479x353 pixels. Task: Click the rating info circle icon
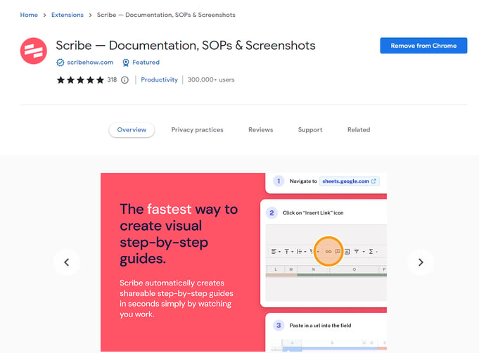pyautogui.click(x=124, y=80)
